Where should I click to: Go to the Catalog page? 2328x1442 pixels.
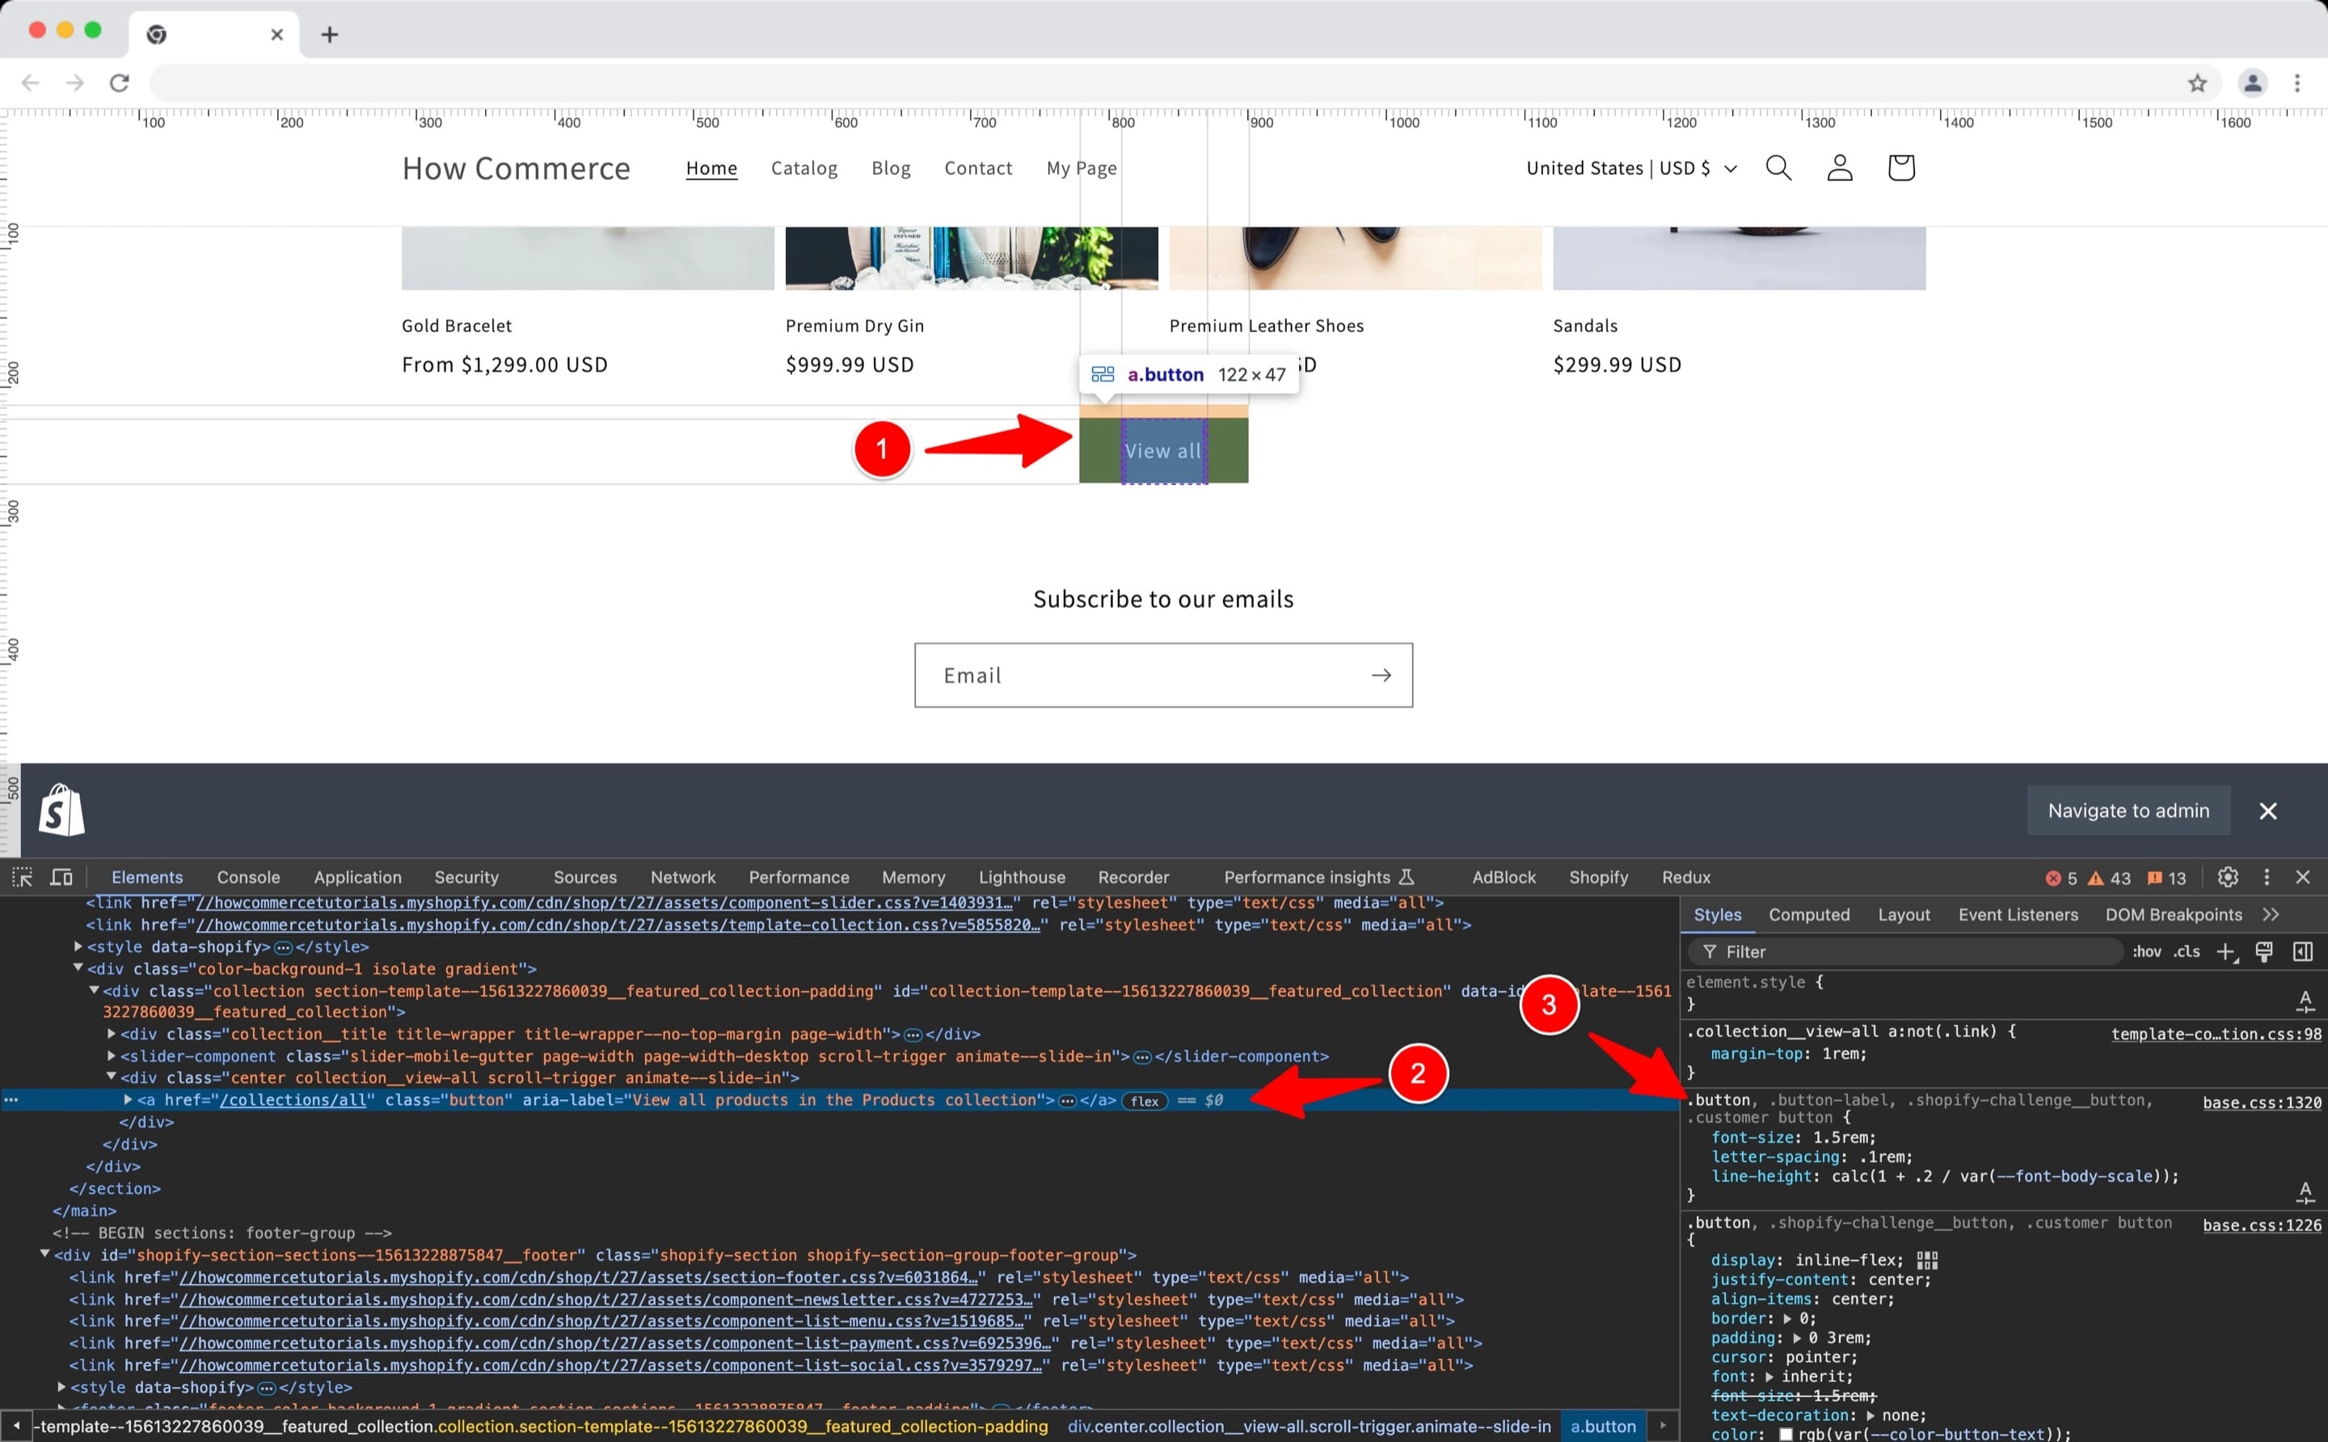tap(804, 168)
